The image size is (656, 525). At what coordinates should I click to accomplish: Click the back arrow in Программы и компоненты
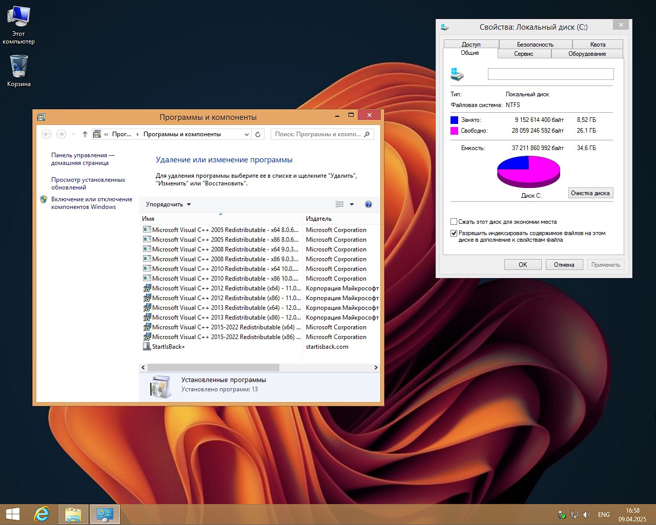coord(46,134)
